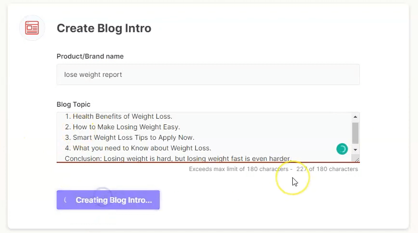The image size is (418, 233).
Task: Focus the Product/Brand name input field
Action: click(x=208, y=74)
